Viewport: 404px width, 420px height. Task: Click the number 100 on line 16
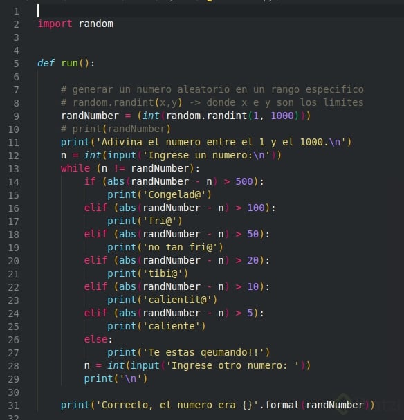click(256, 208)
